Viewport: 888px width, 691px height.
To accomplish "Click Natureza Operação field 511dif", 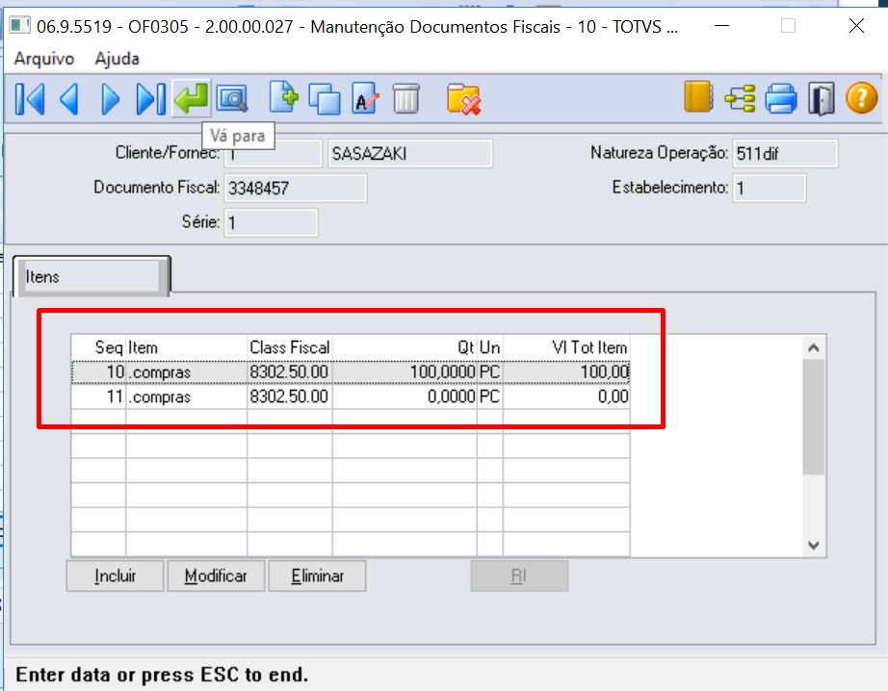I will pos(785,153).
